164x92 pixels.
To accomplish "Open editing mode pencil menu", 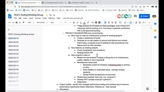I will click(x=144, y=22).
